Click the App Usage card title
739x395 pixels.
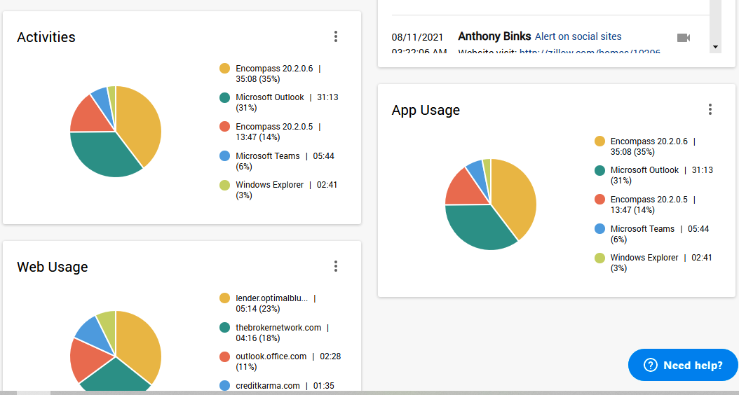tap(426, 110)
